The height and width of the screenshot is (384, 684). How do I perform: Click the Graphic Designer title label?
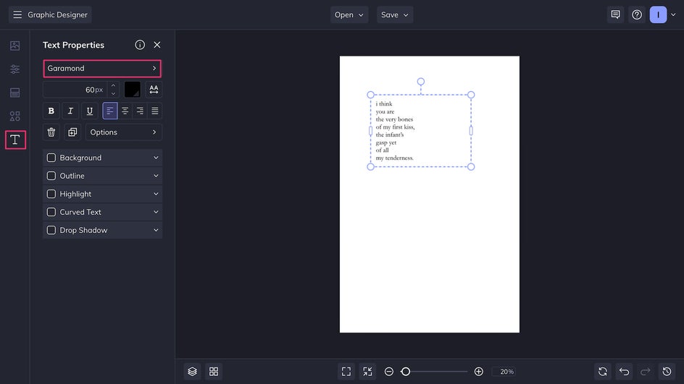pyautogui.click(x=57, y=14)
